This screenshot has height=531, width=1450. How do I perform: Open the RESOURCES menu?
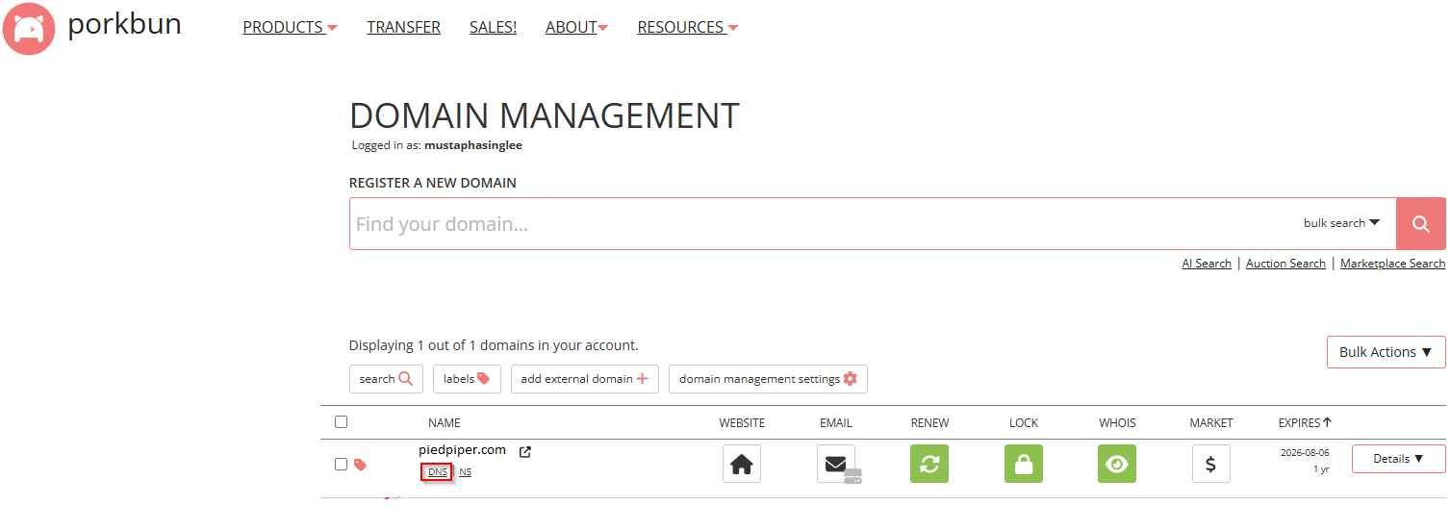click(687, 28)
